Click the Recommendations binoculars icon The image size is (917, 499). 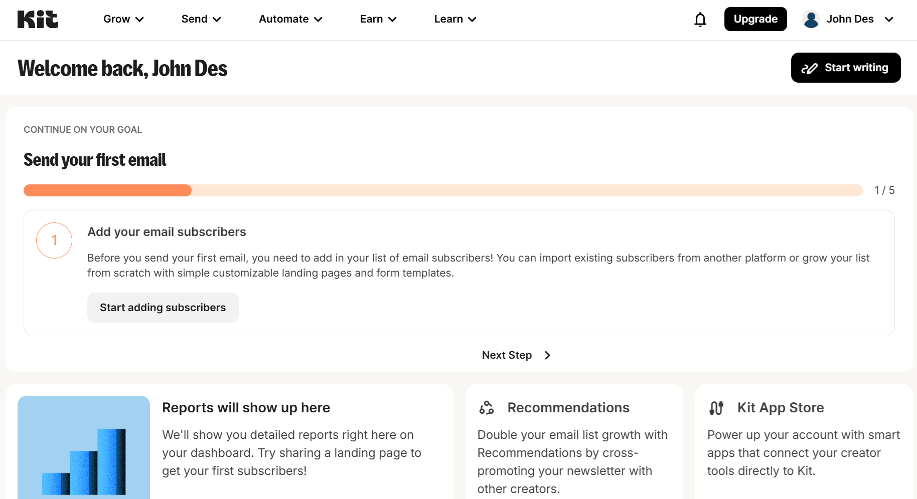pos(486,408)
